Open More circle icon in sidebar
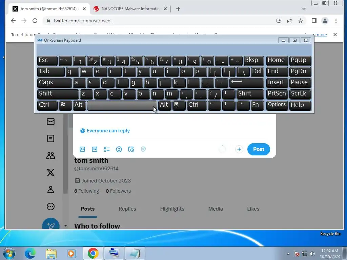Screen dimensions: 347x260 [x=51, y=207]
